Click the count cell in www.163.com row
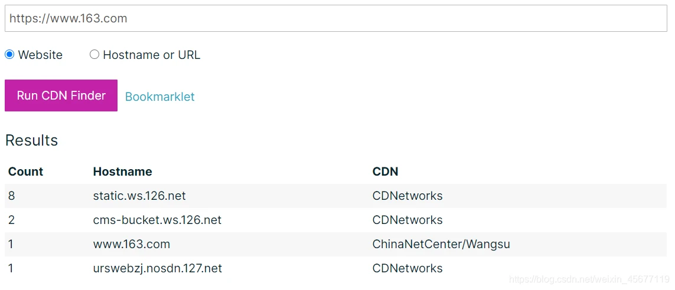Viewport: 675px width, 290px height. 11,244
